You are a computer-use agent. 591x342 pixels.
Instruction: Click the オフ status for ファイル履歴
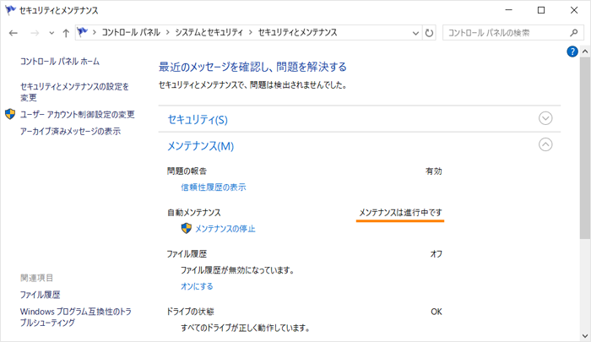coord(436,254)
